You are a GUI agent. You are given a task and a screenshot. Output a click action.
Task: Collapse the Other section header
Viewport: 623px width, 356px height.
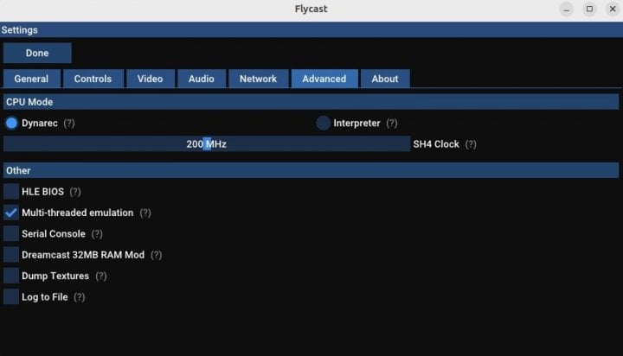pos(311,171)
